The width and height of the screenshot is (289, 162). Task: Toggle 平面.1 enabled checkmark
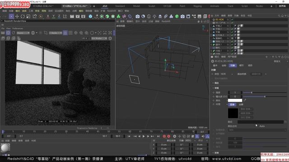pyautogui.click(x=232, y=29)
